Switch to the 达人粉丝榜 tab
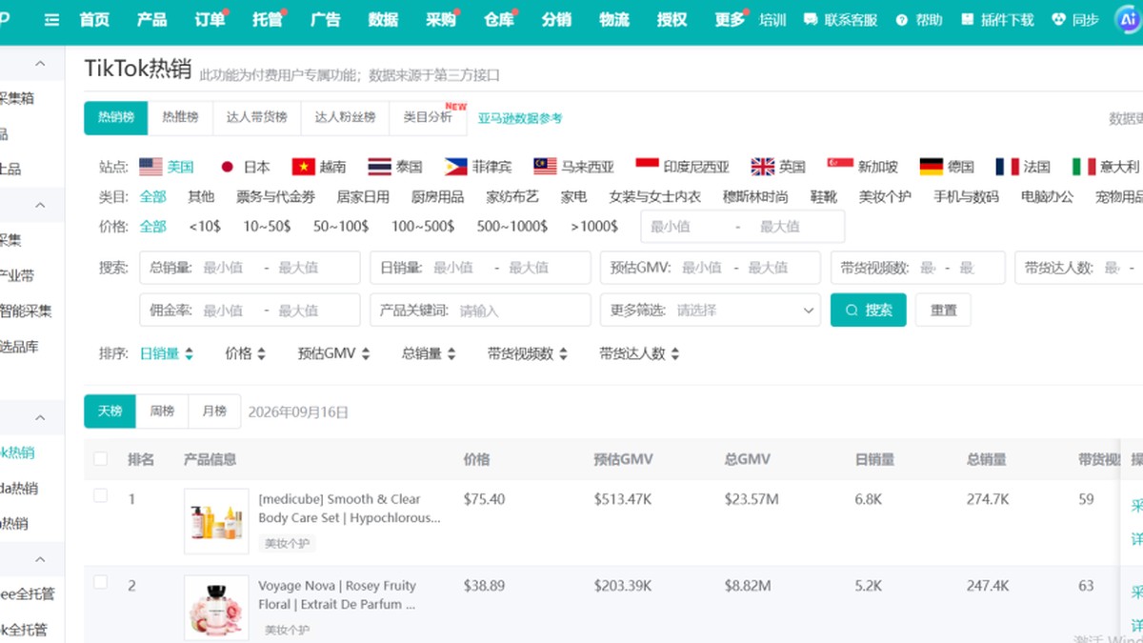 coord(345,117)
